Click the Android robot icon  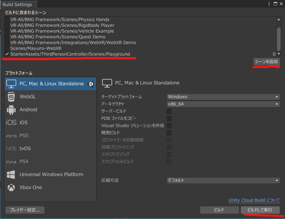11,109
